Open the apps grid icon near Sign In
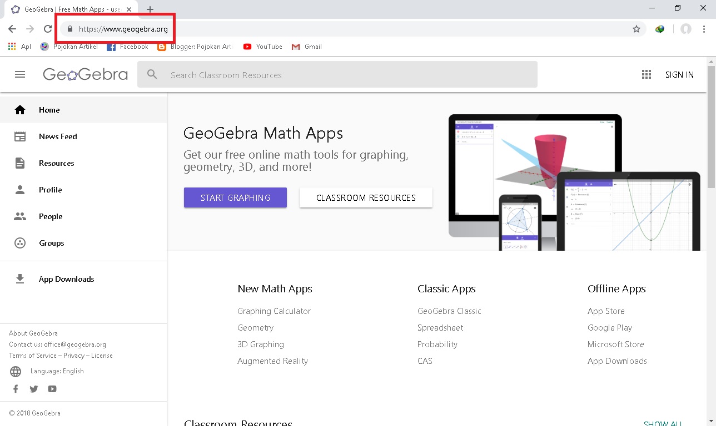The height and width of the screenshot is (426, 716). click(646, 74)
